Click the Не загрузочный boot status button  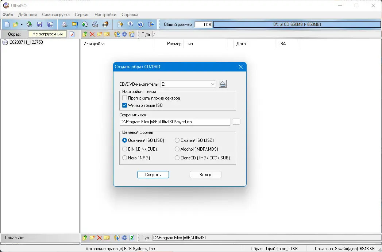click(x=47, y=34)
